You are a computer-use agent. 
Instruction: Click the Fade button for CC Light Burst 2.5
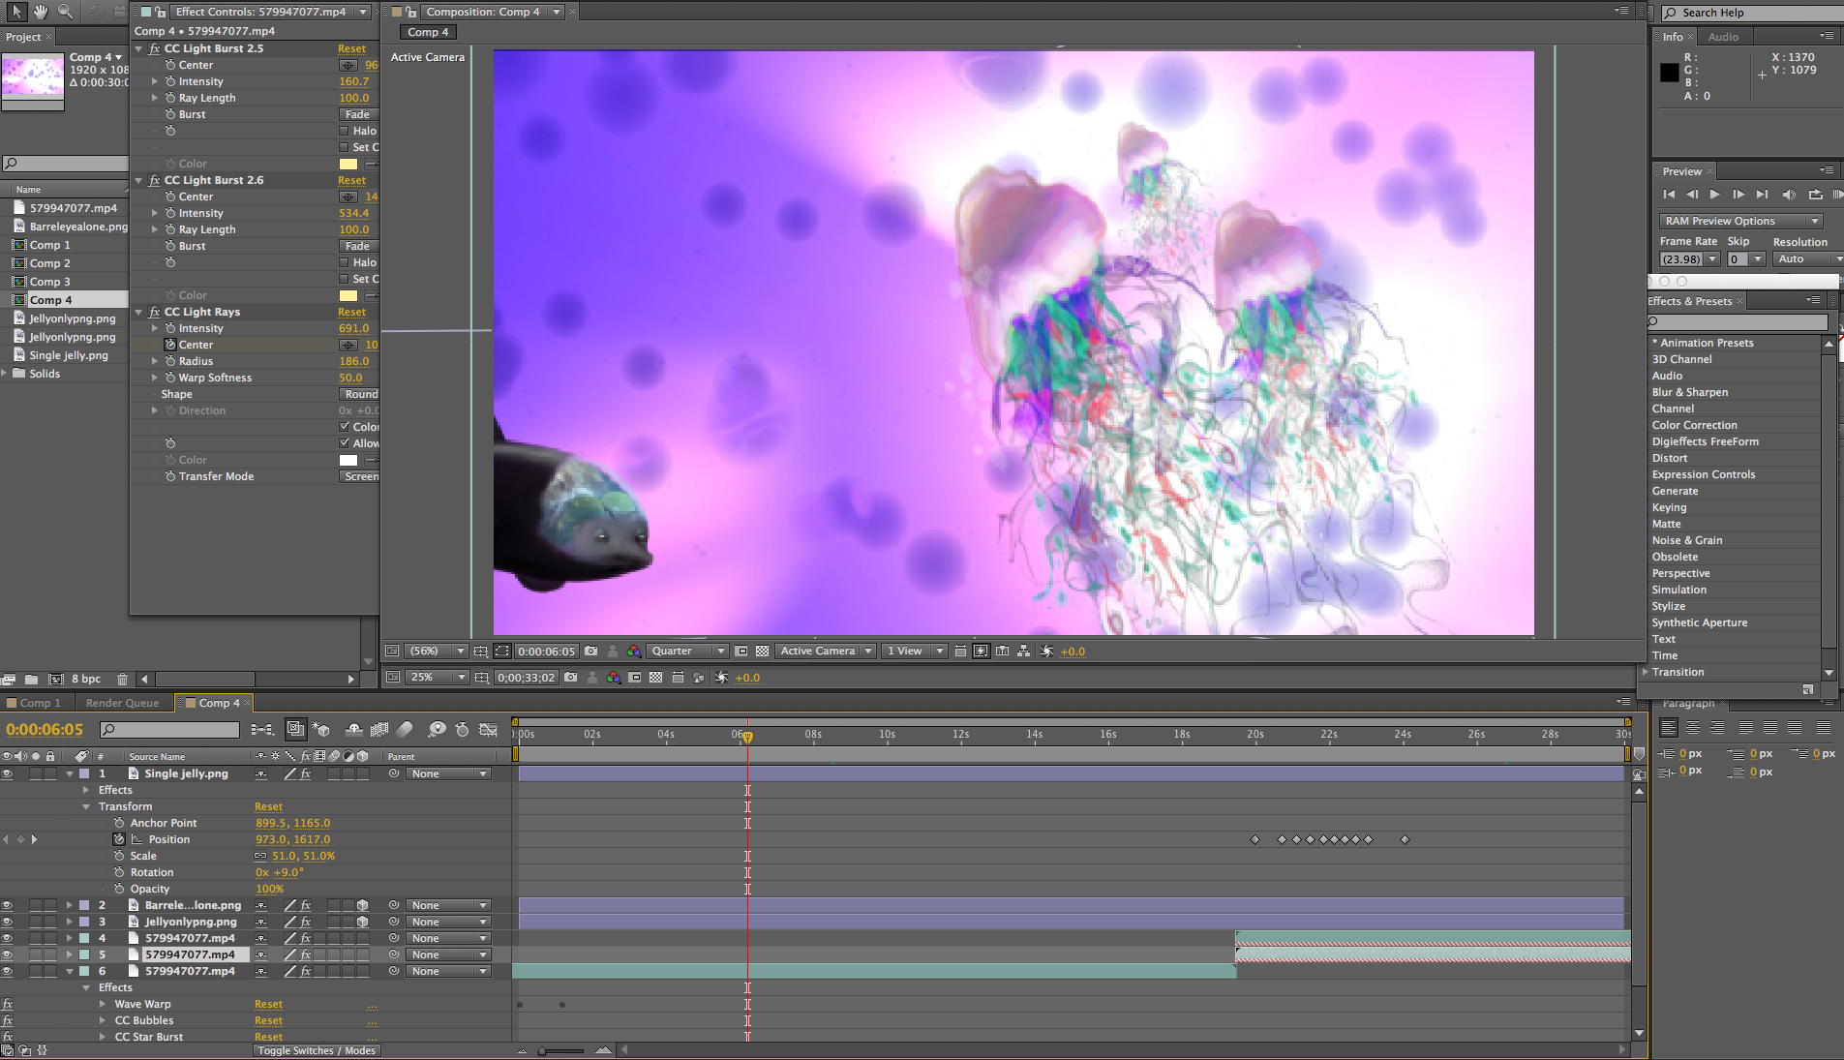tap(357, 114)
